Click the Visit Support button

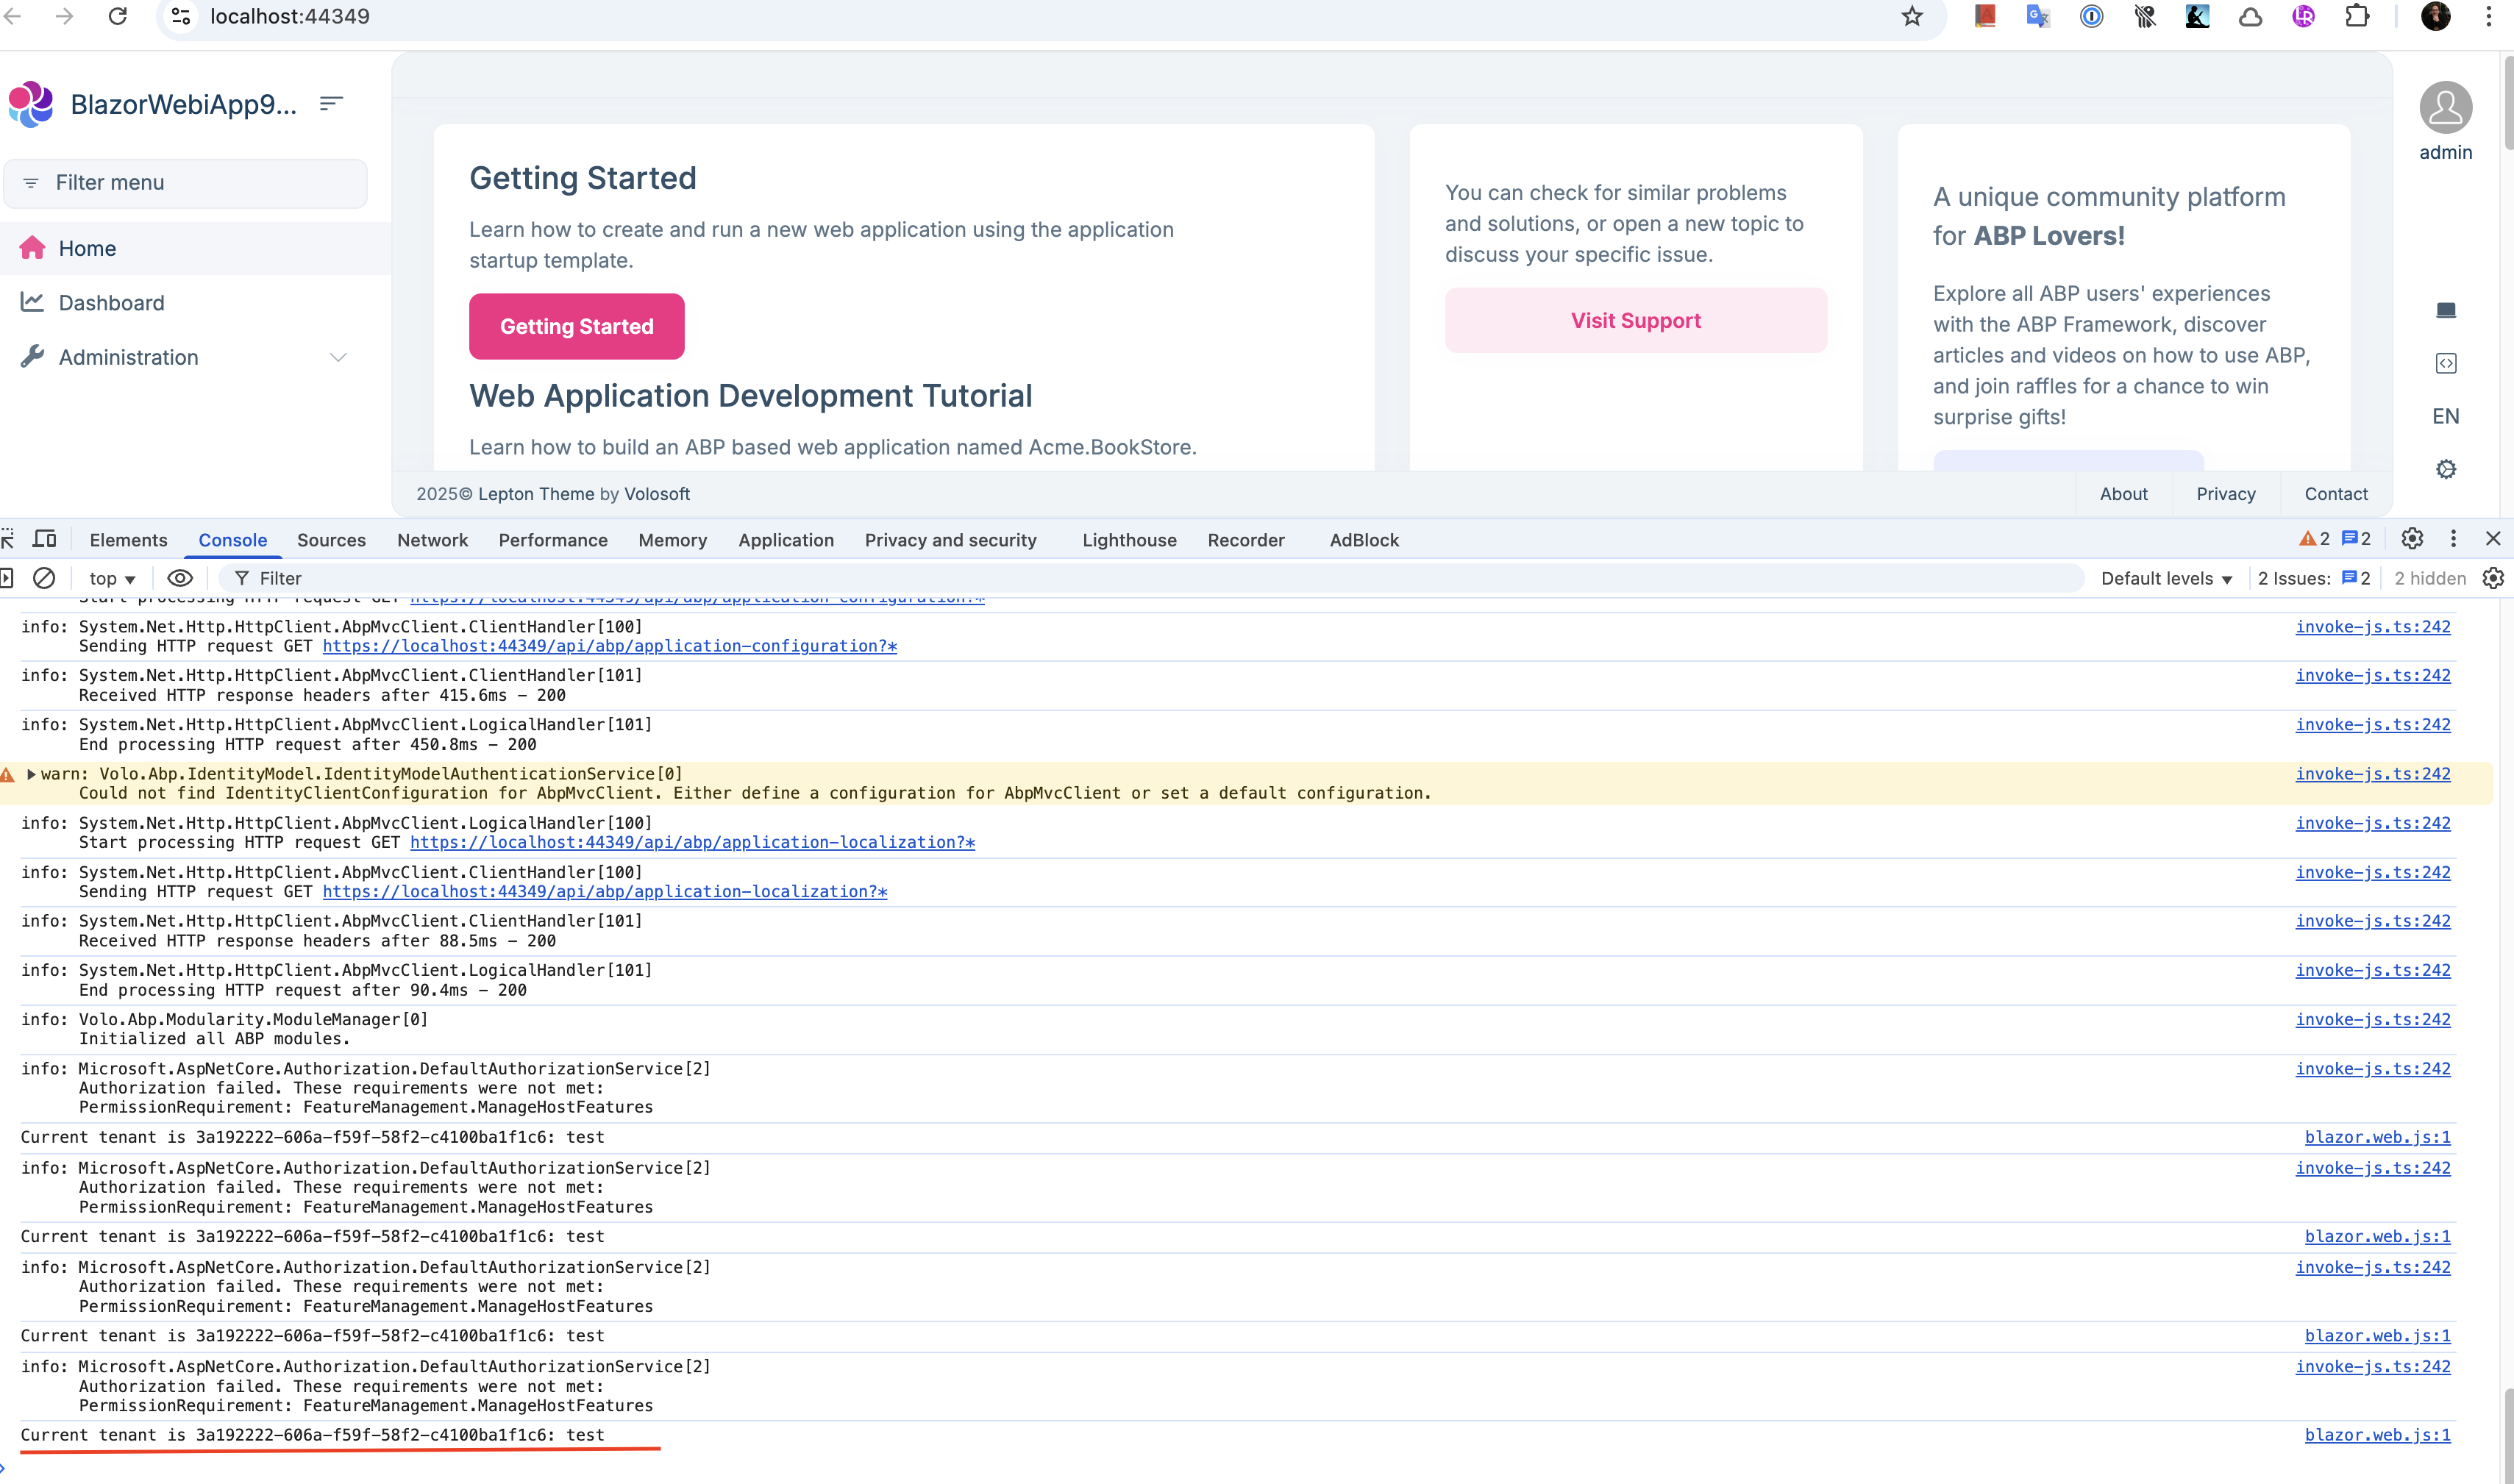(1635, 320)
